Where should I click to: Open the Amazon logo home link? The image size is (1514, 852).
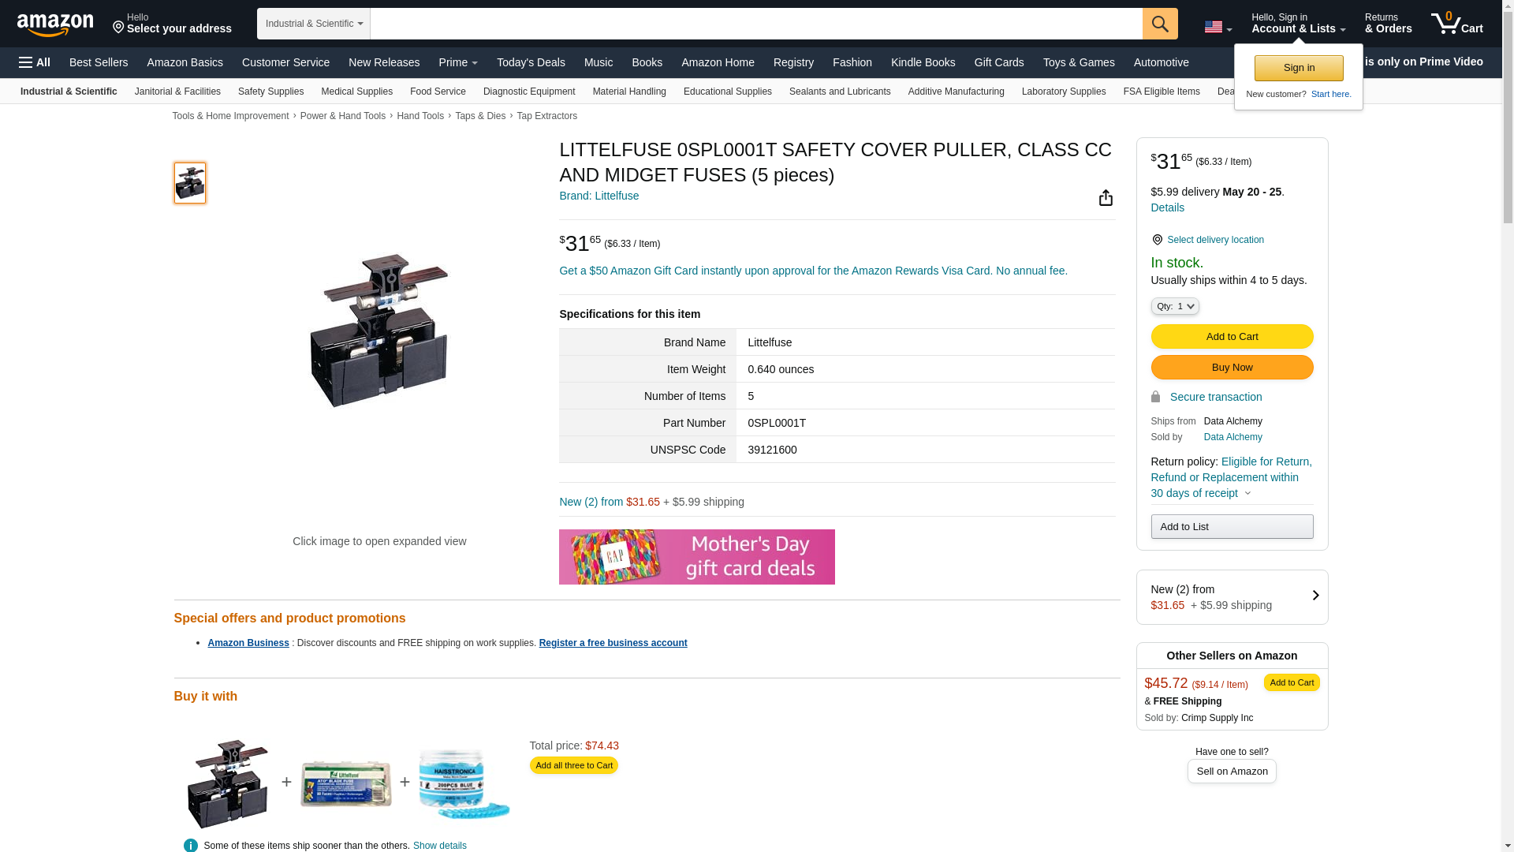(55, 24)
